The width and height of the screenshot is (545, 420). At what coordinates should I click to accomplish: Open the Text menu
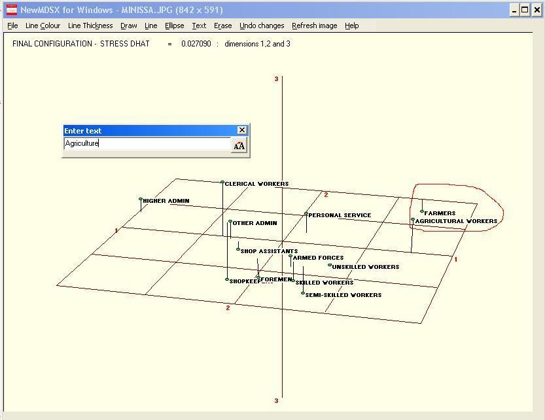[x=199, y=26]
